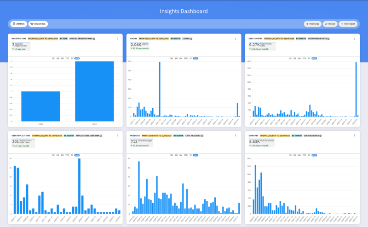
Task: Open Registrations card three-dot menu
Action: click(117, 39)
